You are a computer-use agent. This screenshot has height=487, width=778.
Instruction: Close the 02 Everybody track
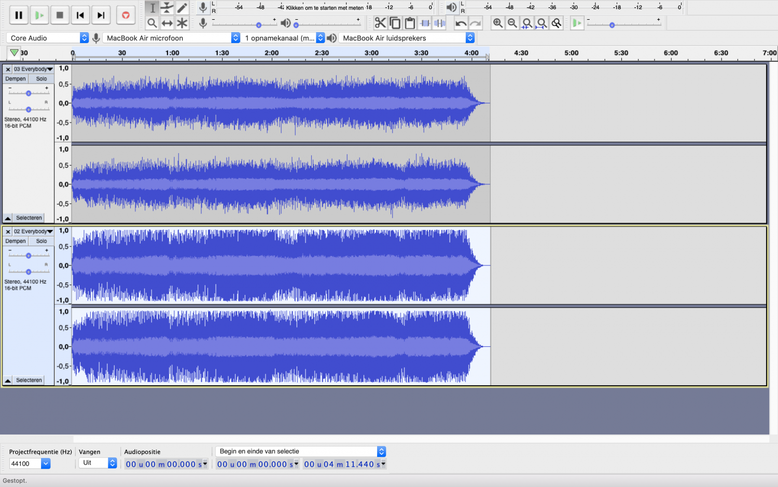click(8, 232)
